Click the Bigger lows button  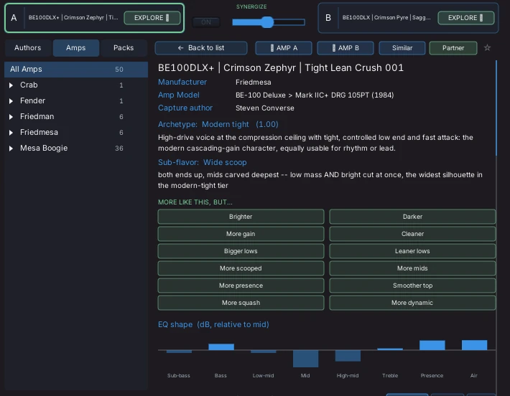click(x=241, y=251)
